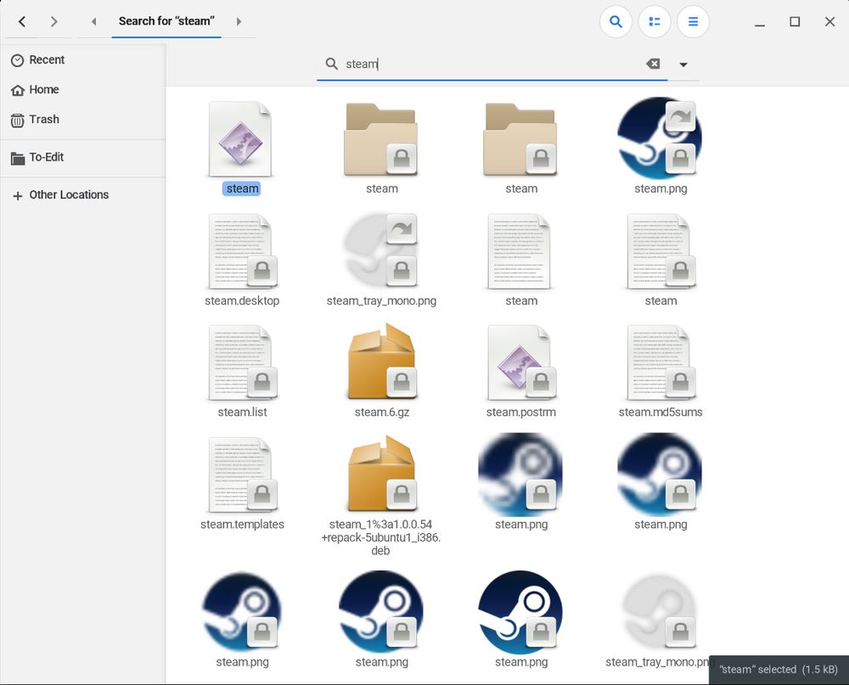Toggle the search magnifier button
Image resolution: width=849 pixels, height=685 pixels.
(x=616, y=21)
